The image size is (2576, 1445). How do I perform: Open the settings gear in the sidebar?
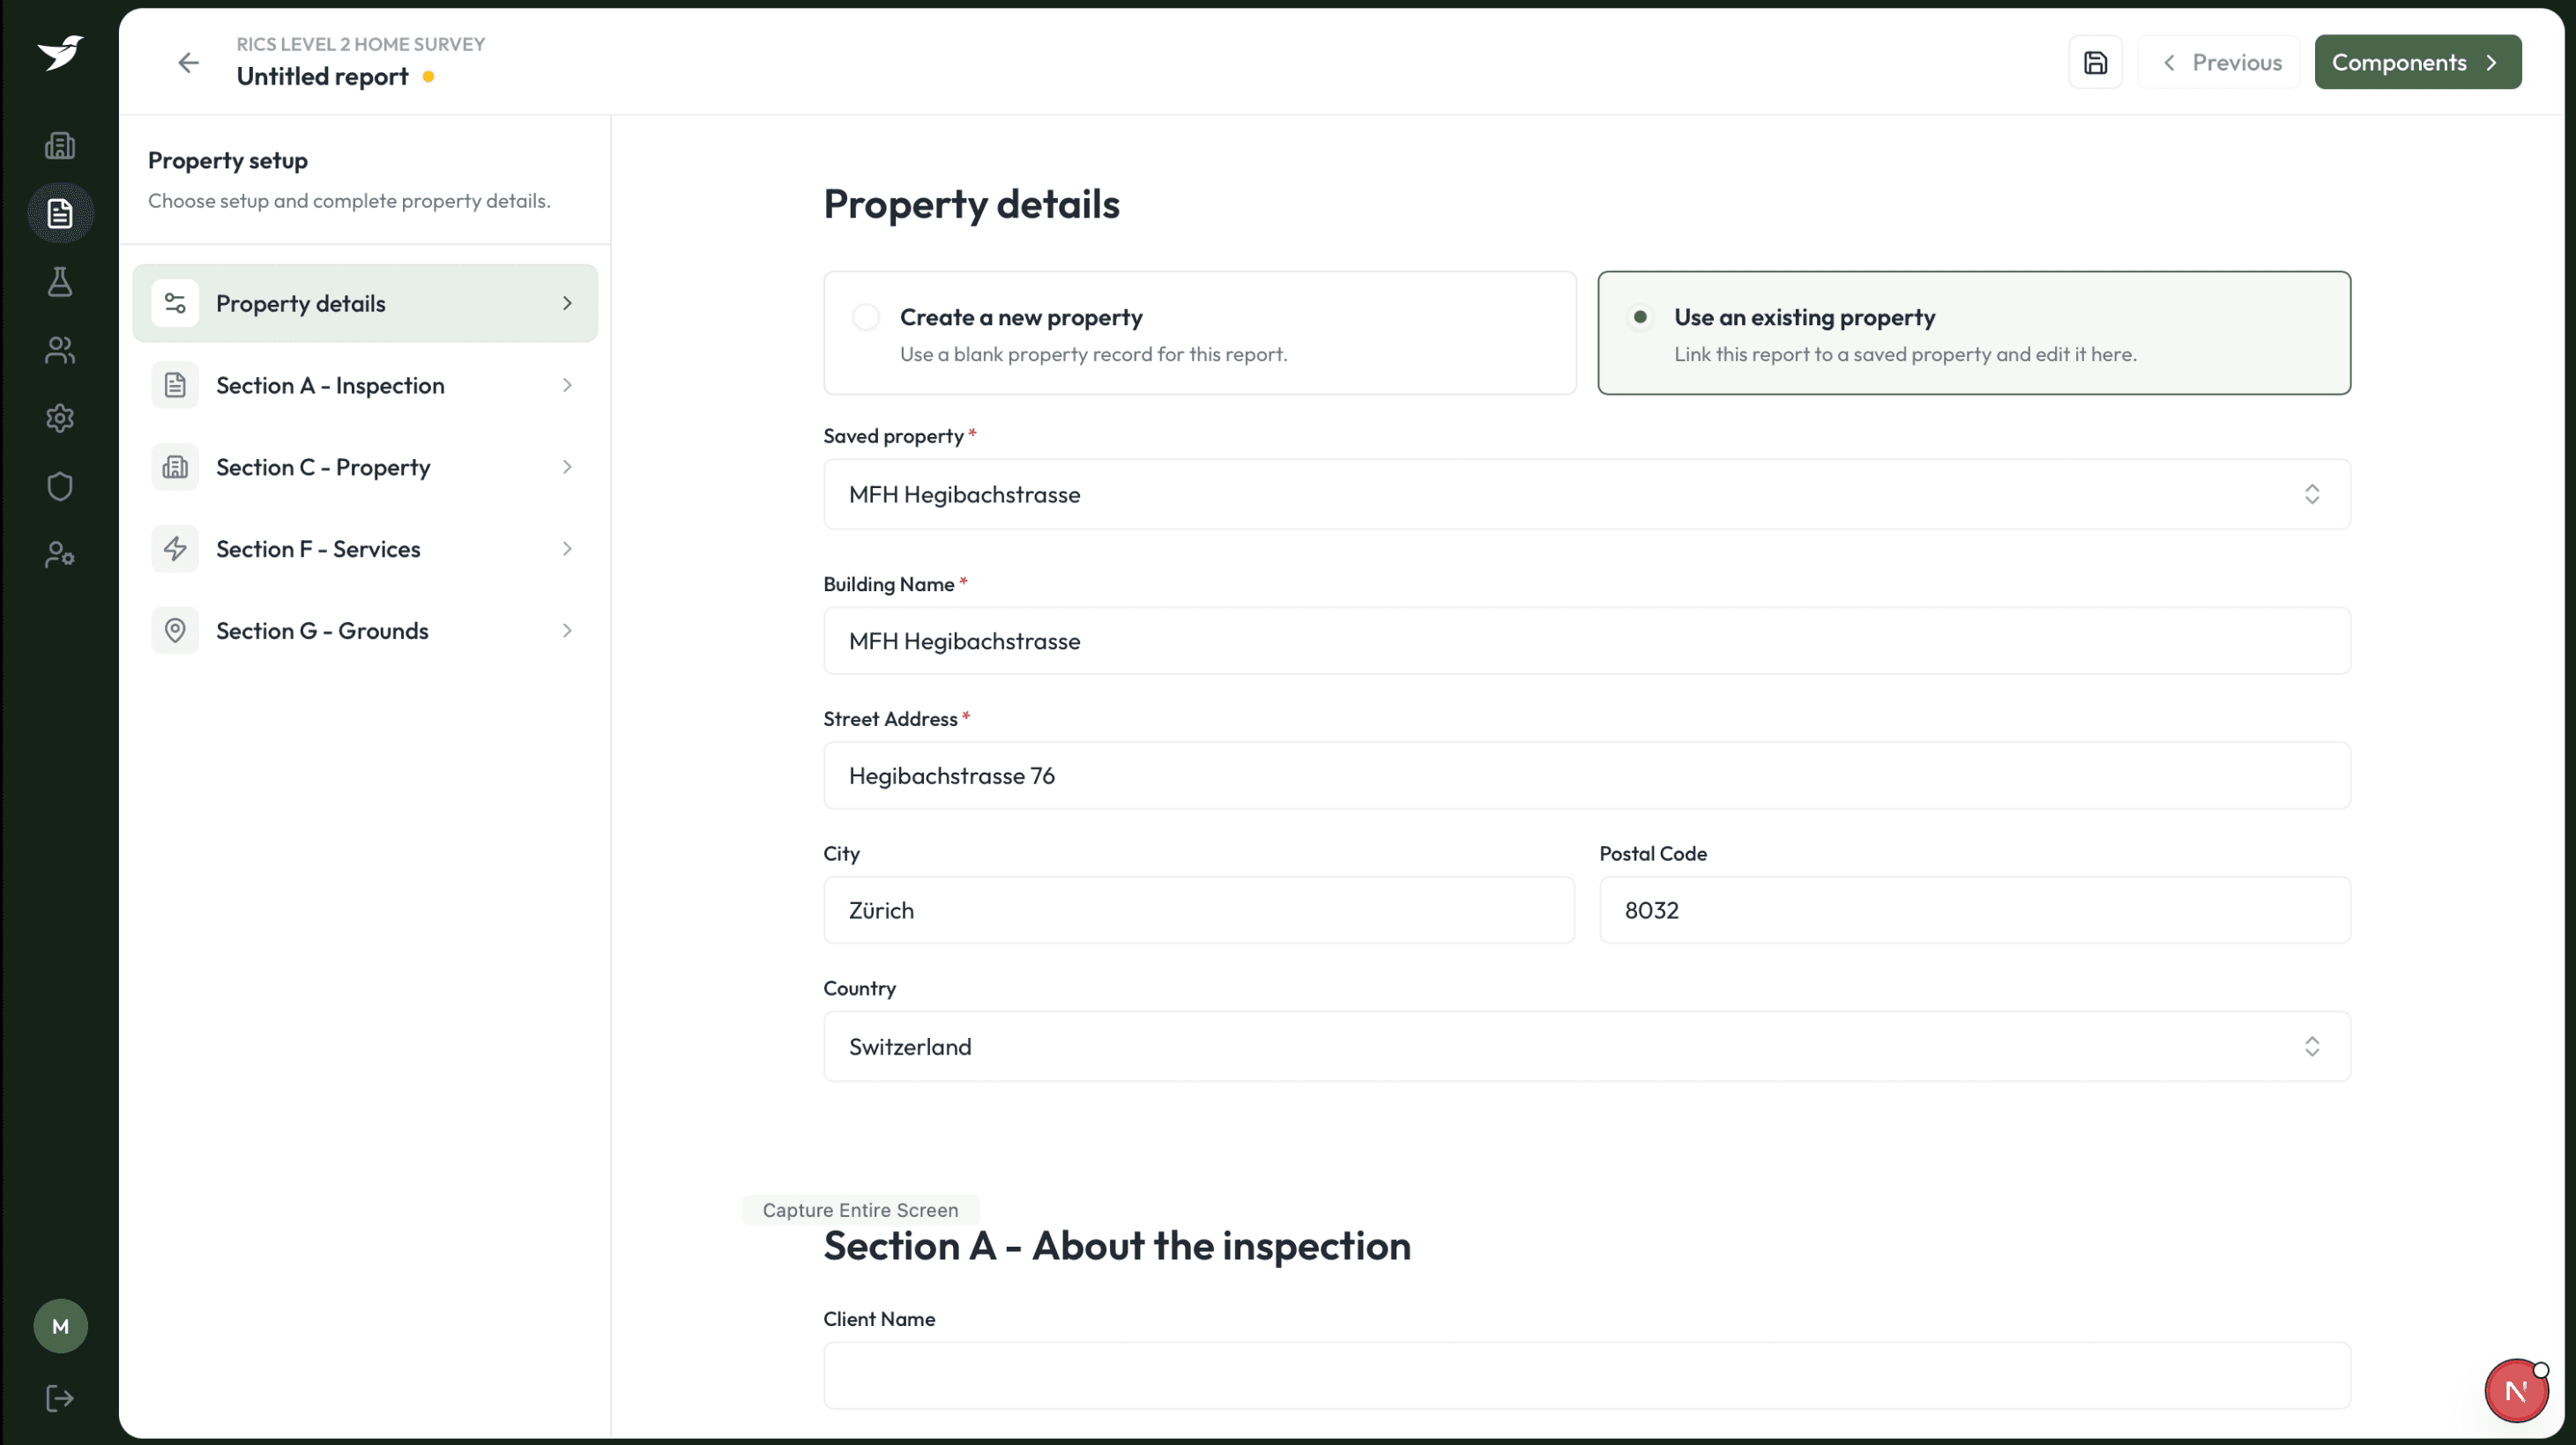pos(60,418)
